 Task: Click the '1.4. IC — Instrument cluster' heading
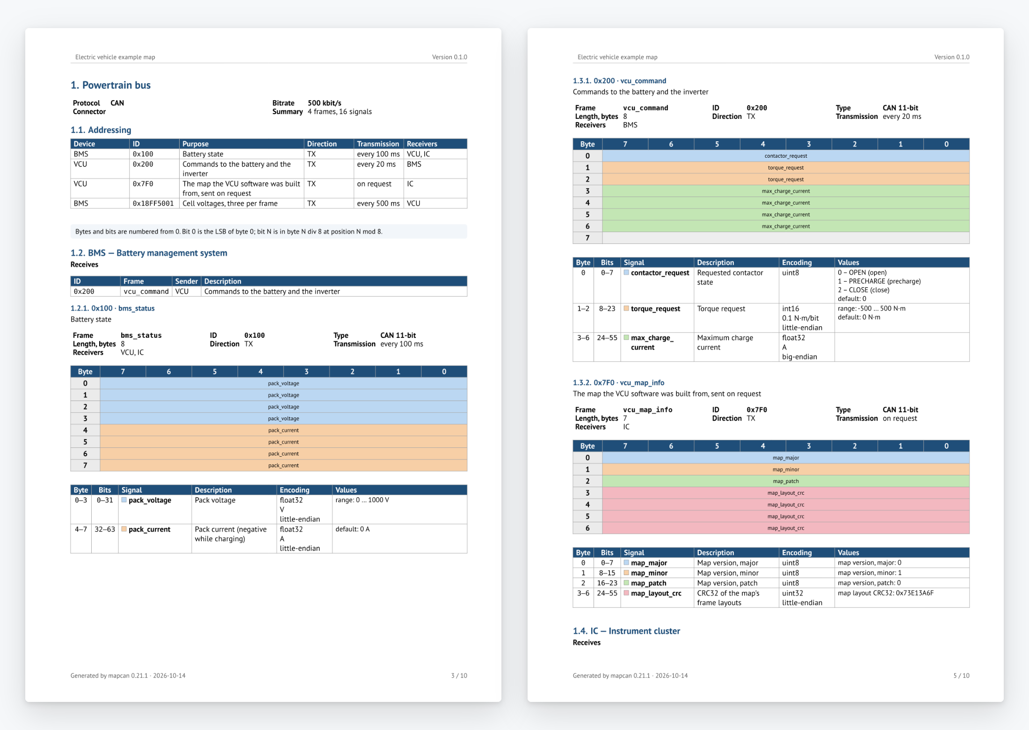point(626,631)
